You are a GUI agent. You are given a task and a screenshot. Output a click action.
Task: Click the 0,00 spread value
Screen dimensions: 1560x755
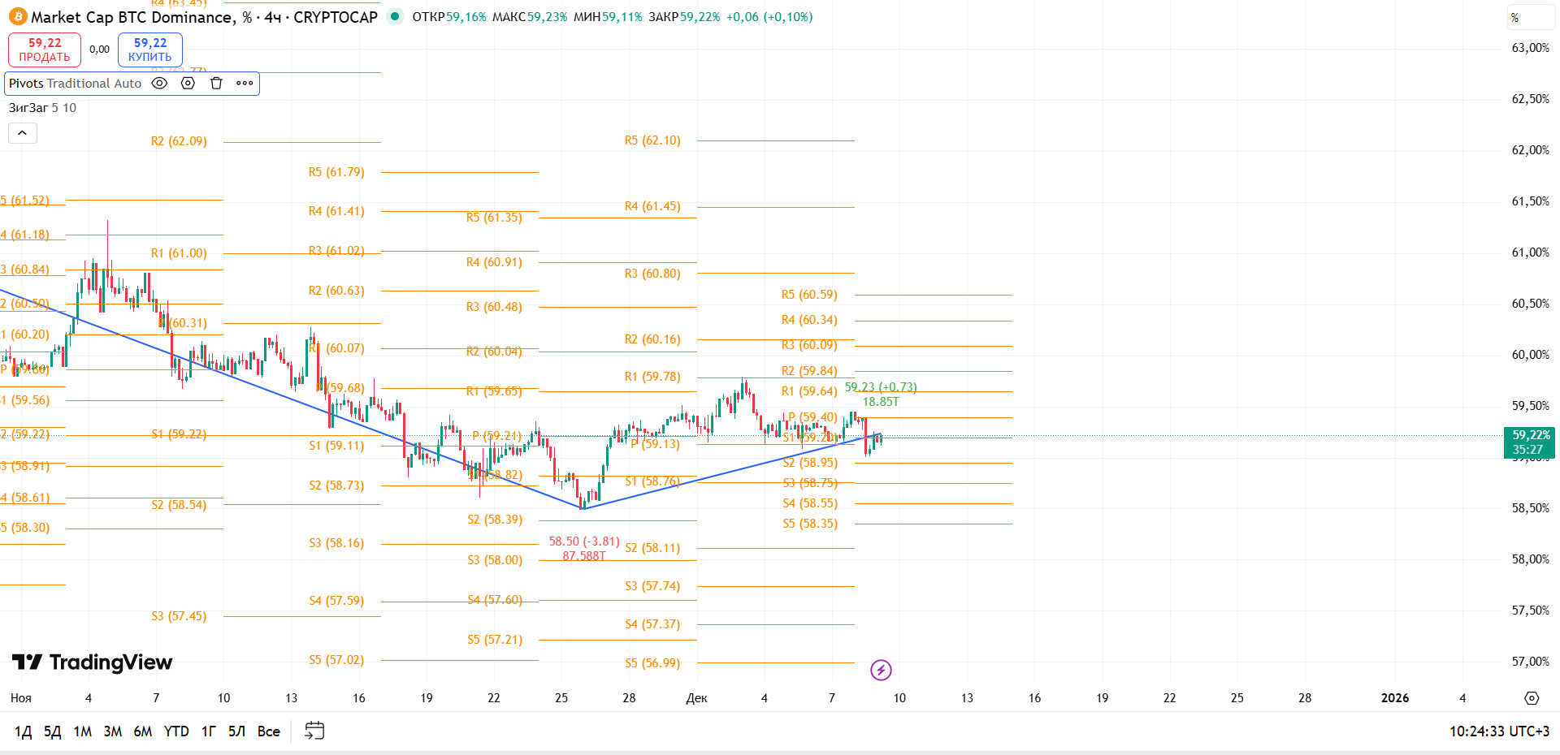[x=100, y=50]
